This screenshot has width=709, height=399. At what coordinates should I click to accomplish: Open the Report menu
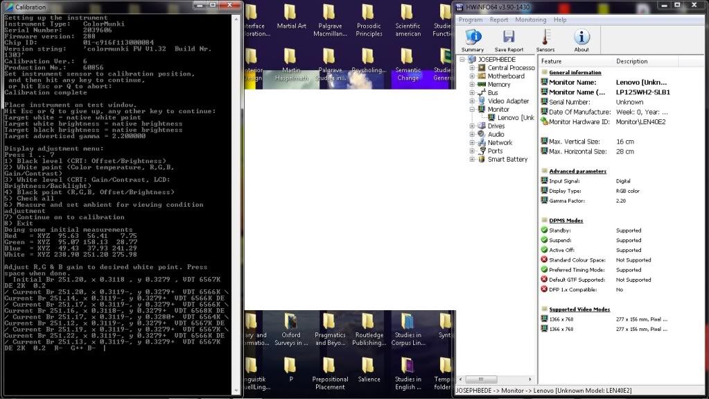coord(499,20)
